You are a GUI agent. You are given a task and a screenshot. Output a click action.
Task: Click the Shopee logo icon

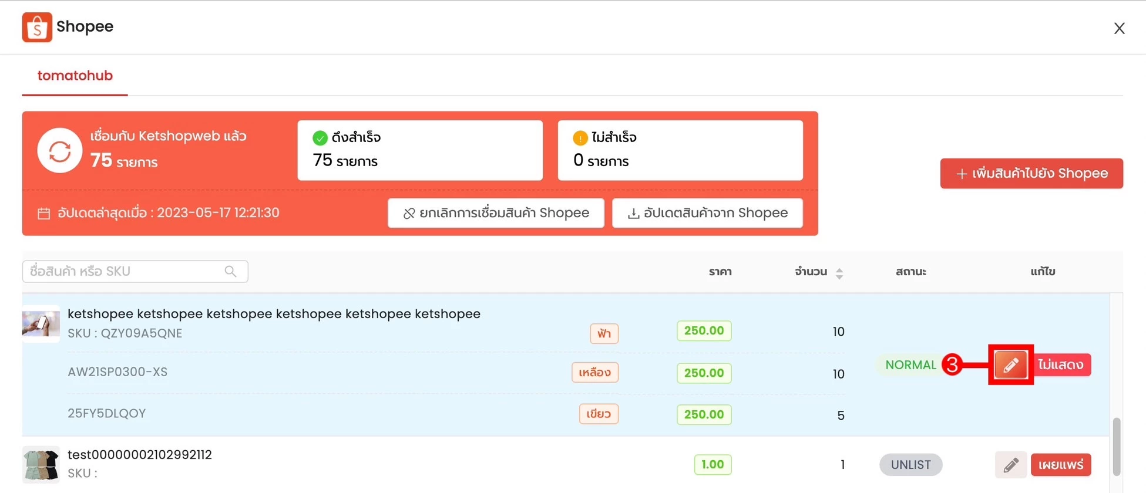pos(37,27)
